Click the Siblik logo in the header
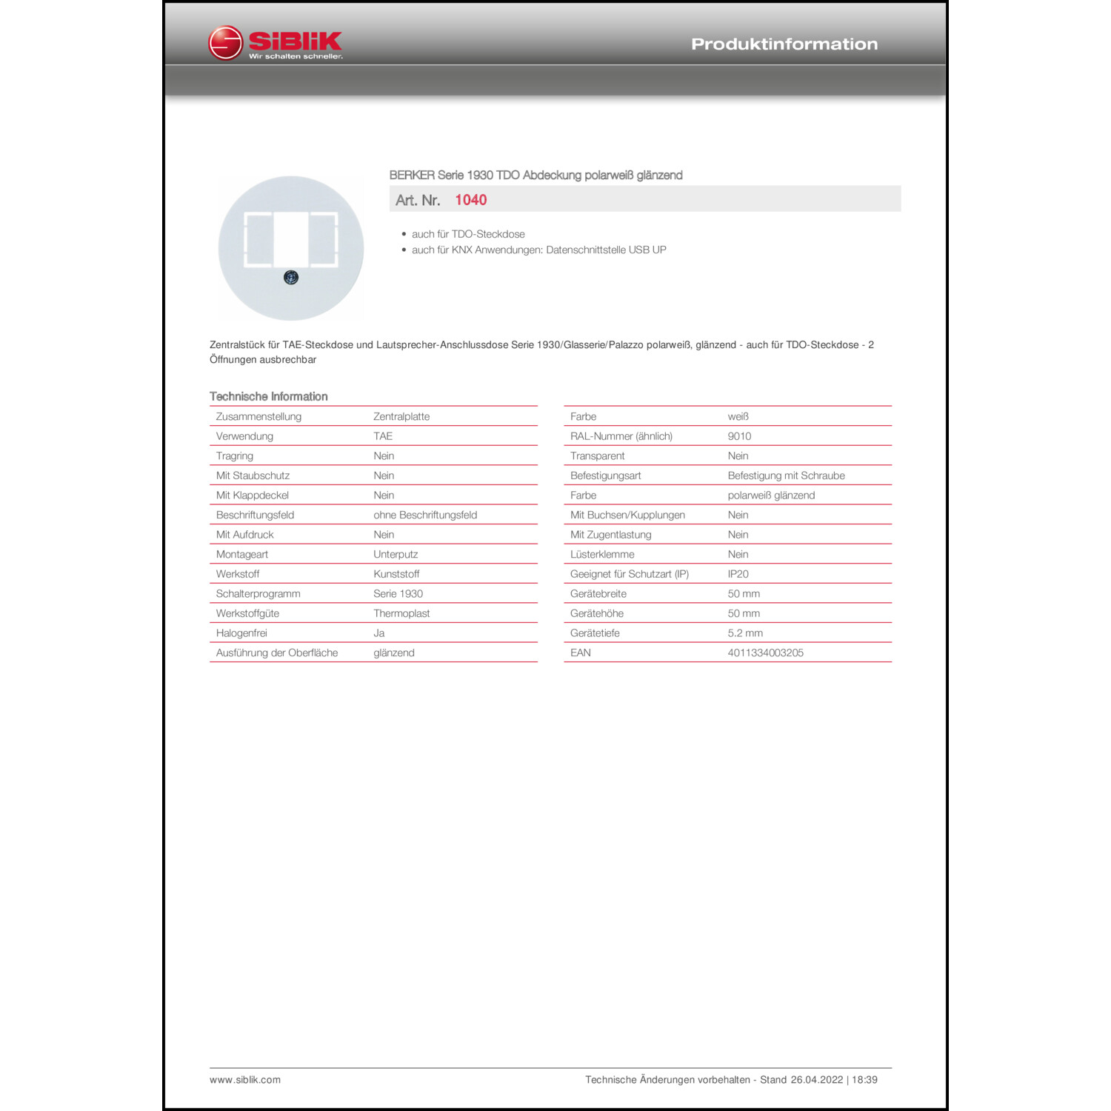Screen dimensions: 1111x1111 click(x=276, y=43)
